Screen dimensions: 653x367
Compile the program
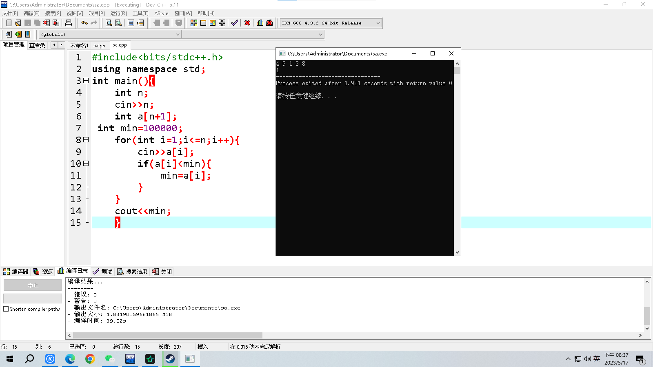(194, 23)
